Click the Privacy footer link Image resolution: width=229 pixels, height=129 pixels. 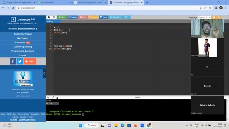click(x=30, y=117)
